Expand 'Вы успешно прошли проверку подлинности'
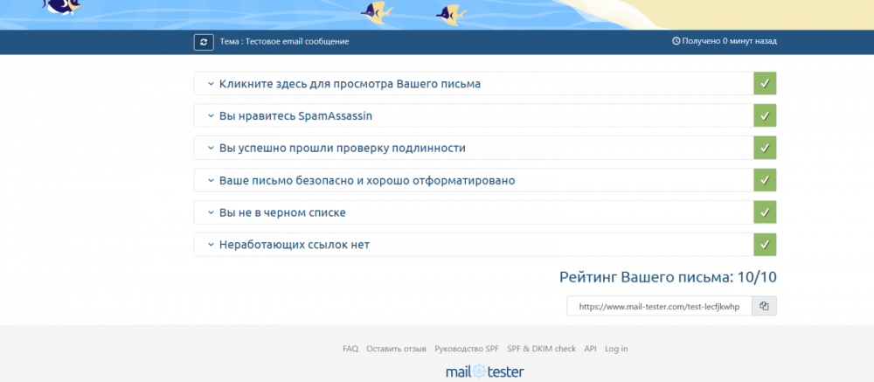874x382 pixels. (342, 148)
